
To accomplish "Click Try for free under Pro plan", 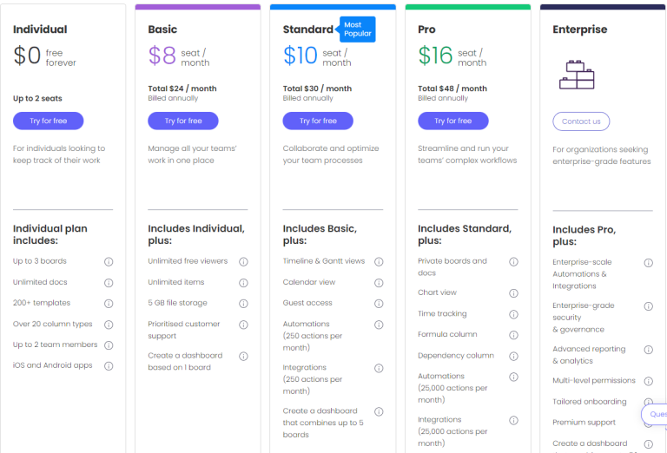I will point(453,121).
